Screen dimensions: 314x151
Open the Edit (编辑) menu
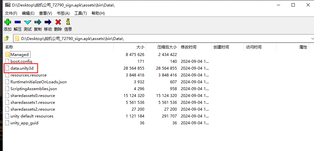coord(28,13)
